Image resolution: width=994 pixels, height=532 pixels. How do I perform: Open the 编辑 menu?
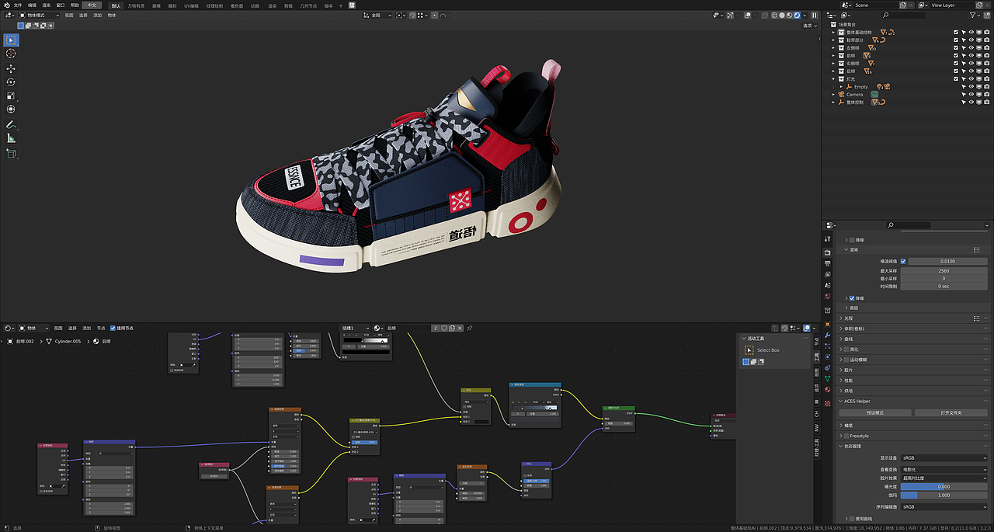[32, 5]
